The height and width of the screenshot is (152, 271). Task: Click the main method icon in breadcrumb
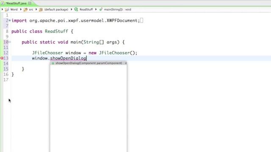(101, 9)
